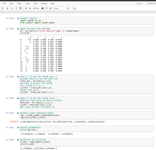Screen dimensions: 156x150
Task: Click inside the print(reg.coef_) code cell
Action: (87, 129)
